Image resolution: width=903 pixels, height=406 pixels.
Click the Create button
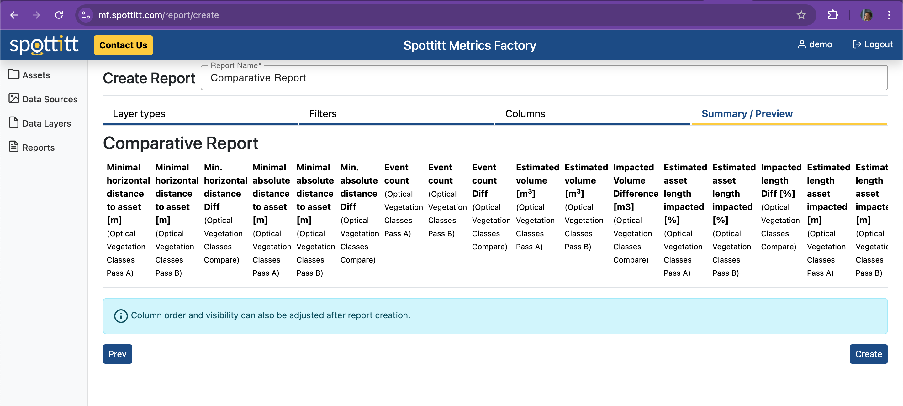868,354
